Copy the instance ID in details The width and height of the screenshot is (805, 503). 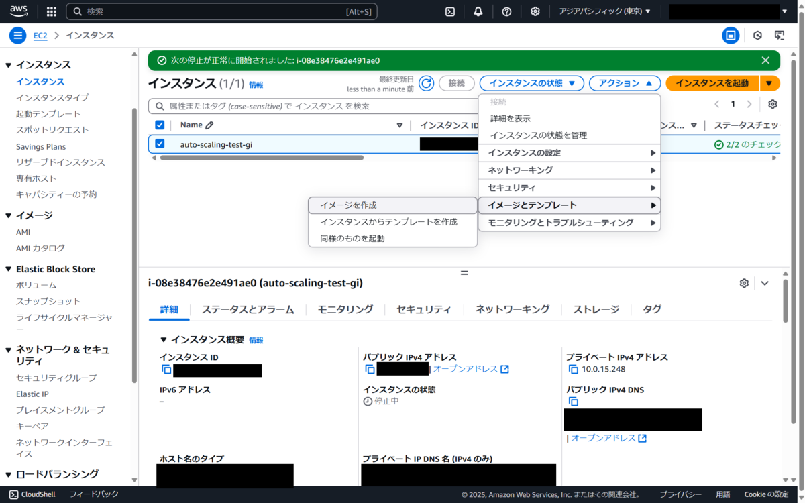click(x=166, y=370)
